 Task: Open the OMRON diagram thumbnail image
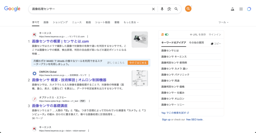point(140,78)
